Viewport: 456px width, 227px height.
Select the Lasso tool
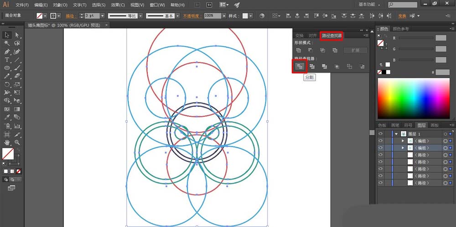pyautogui.click(x=17, y=43)
